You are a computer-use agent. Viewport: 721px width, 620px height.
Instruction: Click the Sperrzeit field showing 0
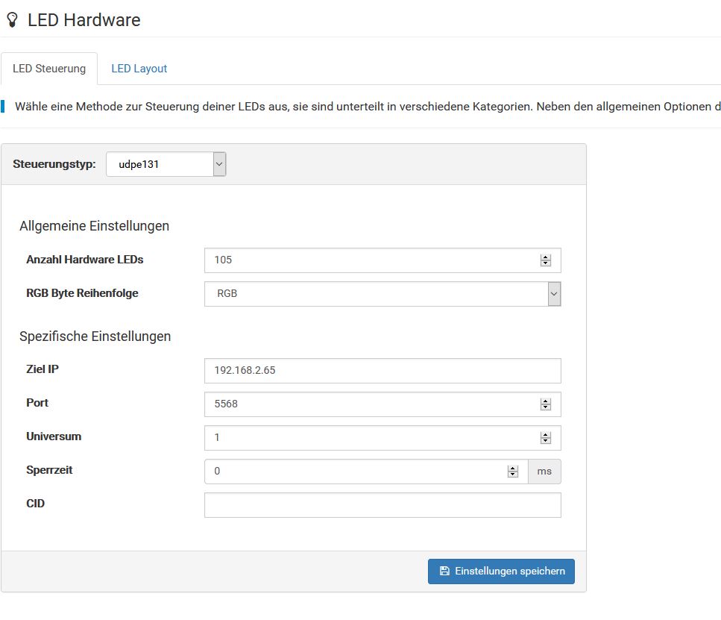coord(366,472)
